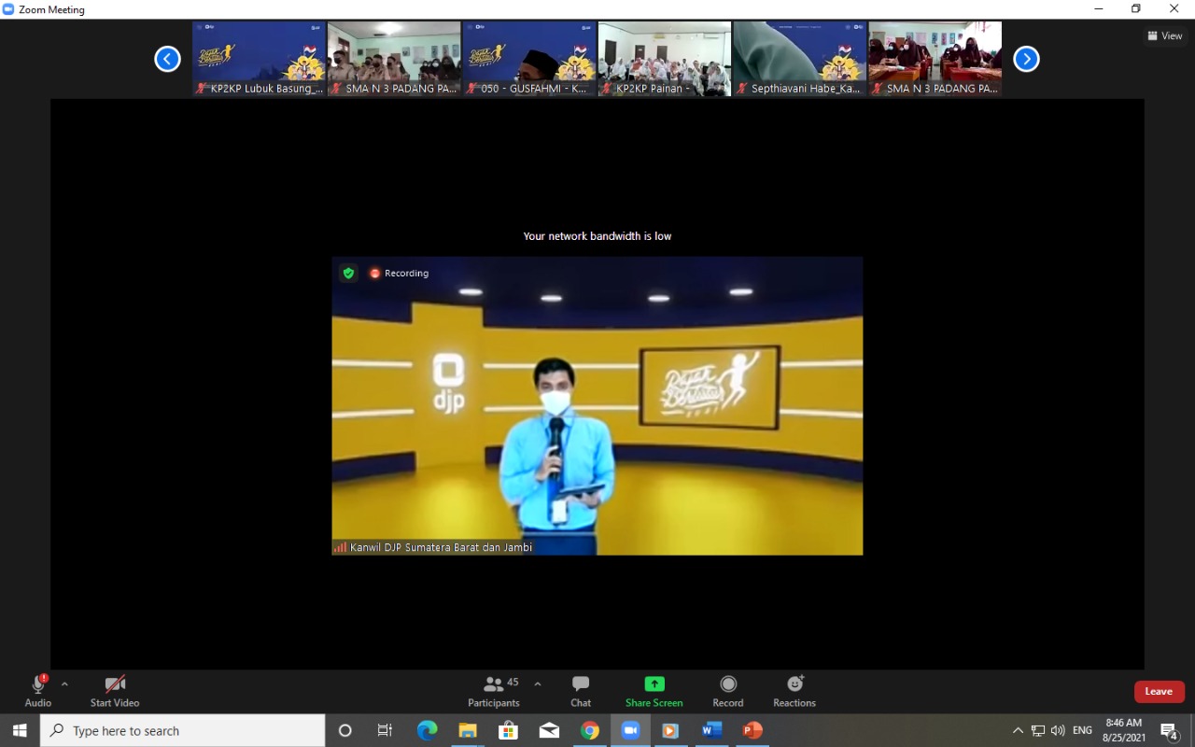Screen dimensions: 1195x747
Task: Click the Share Screen icon
Action: point(654,684)
